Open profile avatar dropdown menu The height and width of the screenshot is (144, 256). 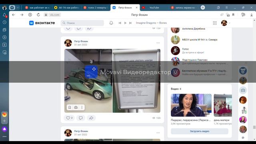coord(226,23)
